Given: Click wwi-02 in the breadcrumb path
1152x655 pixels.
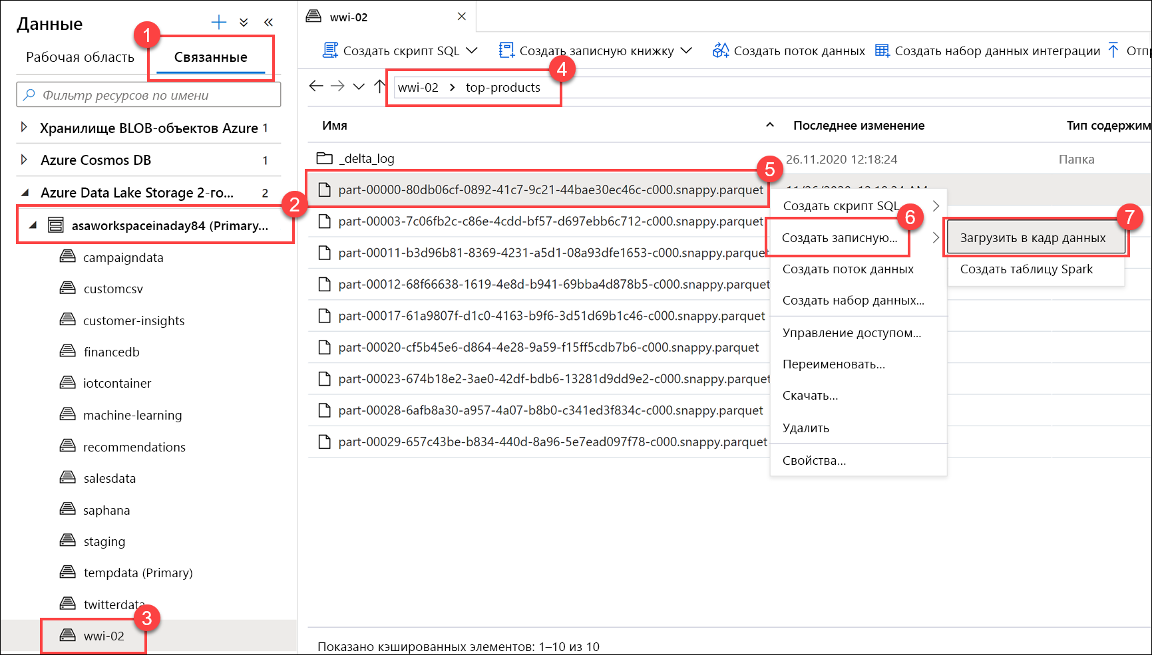Looking at the screenshot, I should click(418, 88).
